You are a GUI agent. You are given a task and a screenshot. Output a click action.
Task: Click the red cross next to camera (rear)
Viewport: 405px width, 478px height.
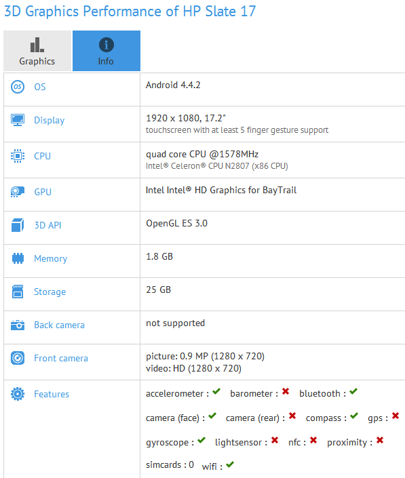292,416
